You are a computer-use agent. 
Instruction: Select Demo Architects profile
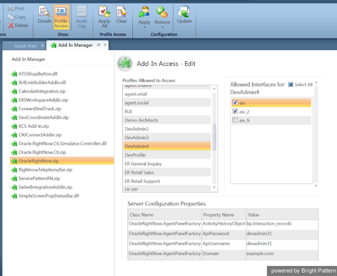pos(167,120)
